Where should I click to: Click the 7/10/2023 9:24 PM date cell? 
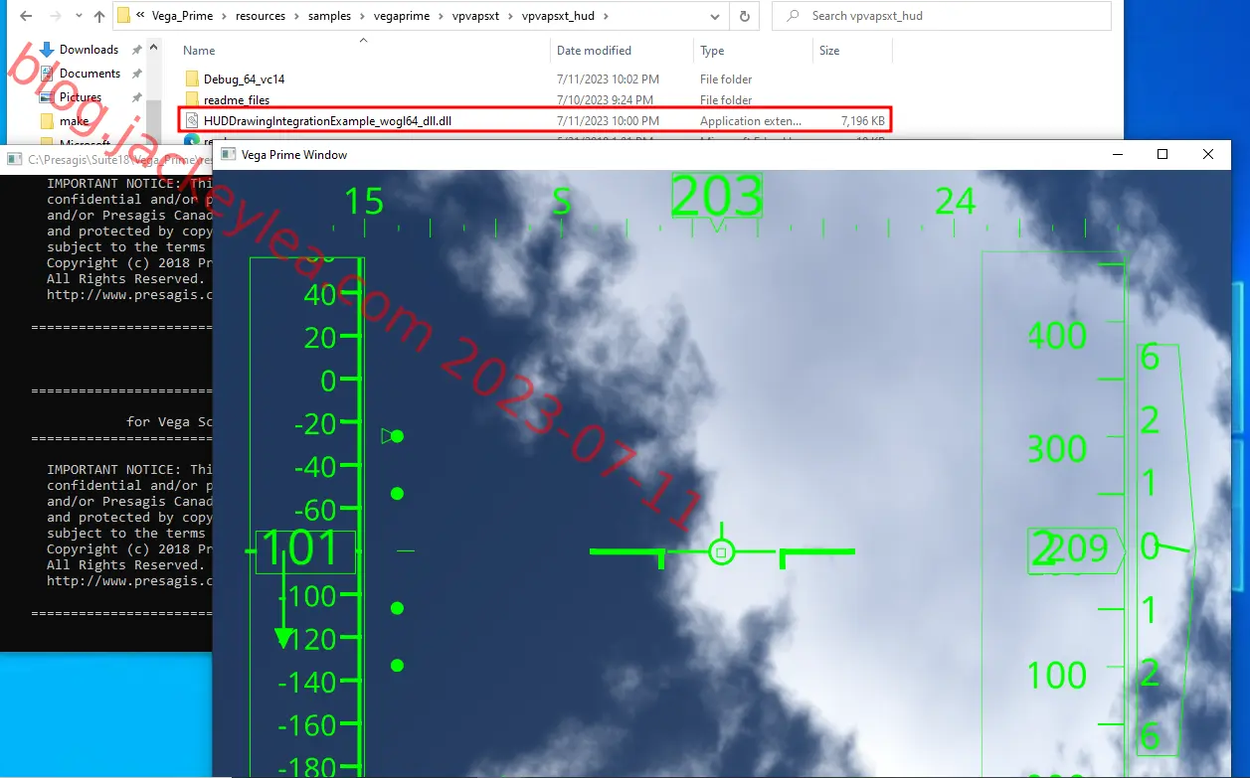[x=605, y=100]
